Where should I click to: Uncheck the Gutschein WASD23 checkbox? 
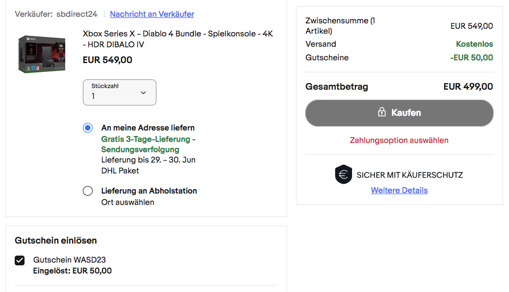click(20, 260)
